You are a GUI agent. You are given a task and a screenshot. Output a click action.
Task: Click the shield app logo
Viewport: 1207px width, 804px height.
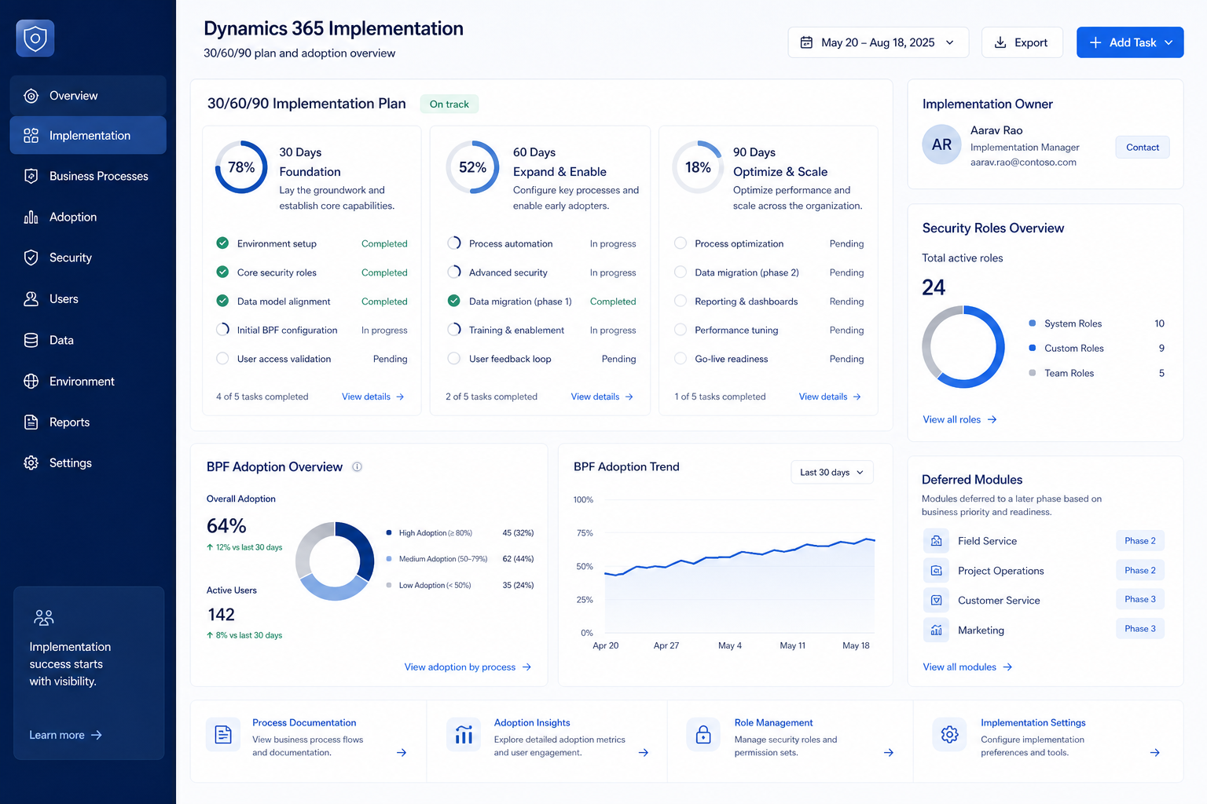pos(35,38)
